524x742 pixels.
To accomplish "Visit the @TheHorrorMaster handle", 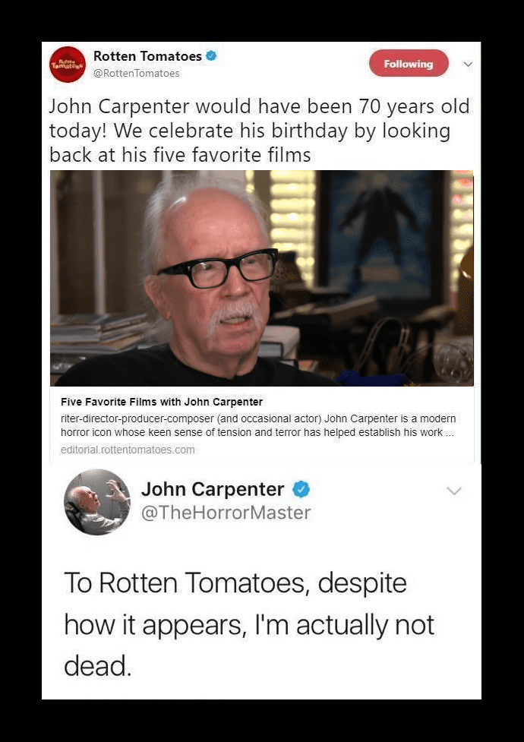I will [x=226, y=513].
